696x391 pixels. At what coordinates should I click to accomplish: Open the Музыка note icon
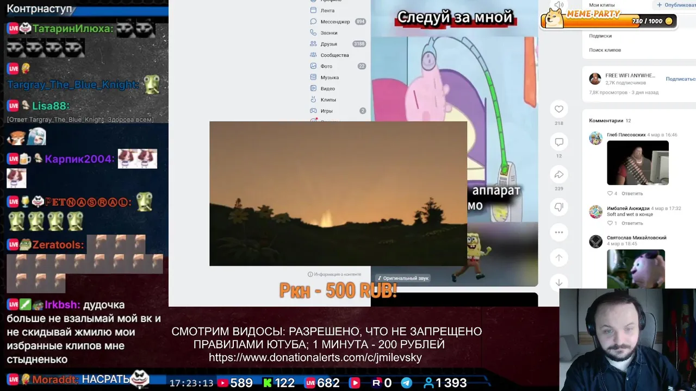click(313, 77)
